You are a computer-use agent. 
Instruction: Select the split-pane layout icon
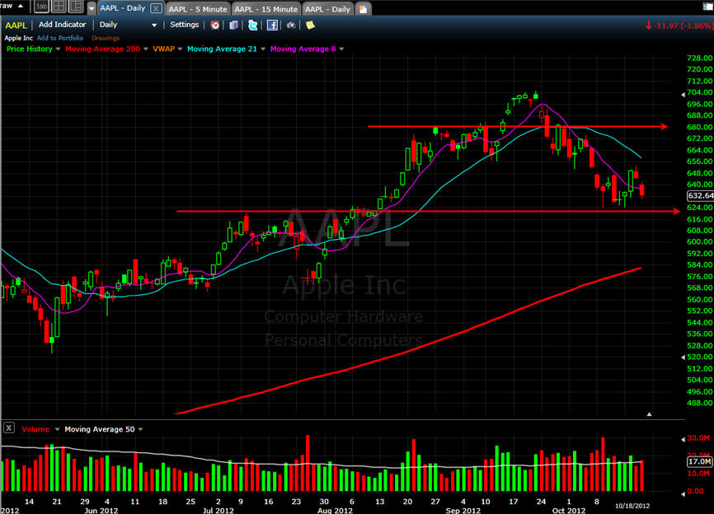pos(76,7)
